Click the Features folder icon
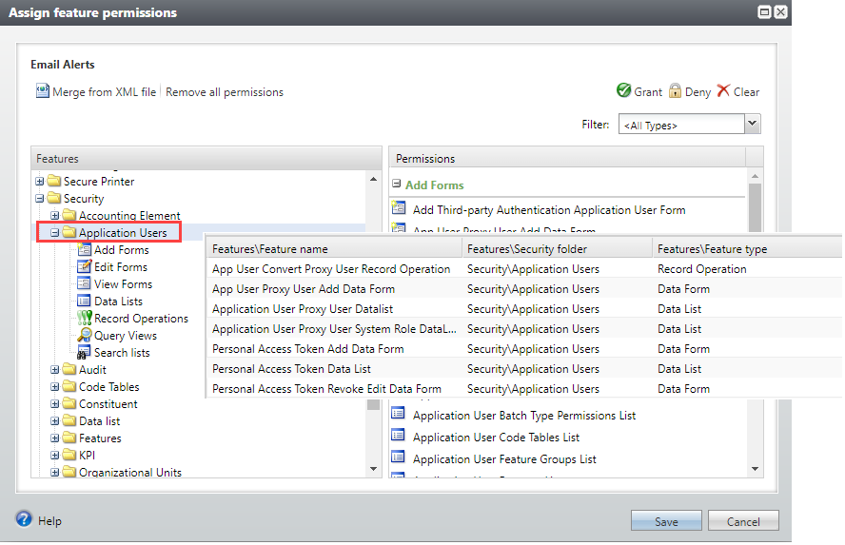 click(x=69, y=438)
